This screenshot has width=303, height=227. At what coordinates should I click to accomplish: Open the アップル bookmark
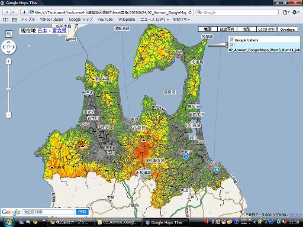(x=28, y=20)
